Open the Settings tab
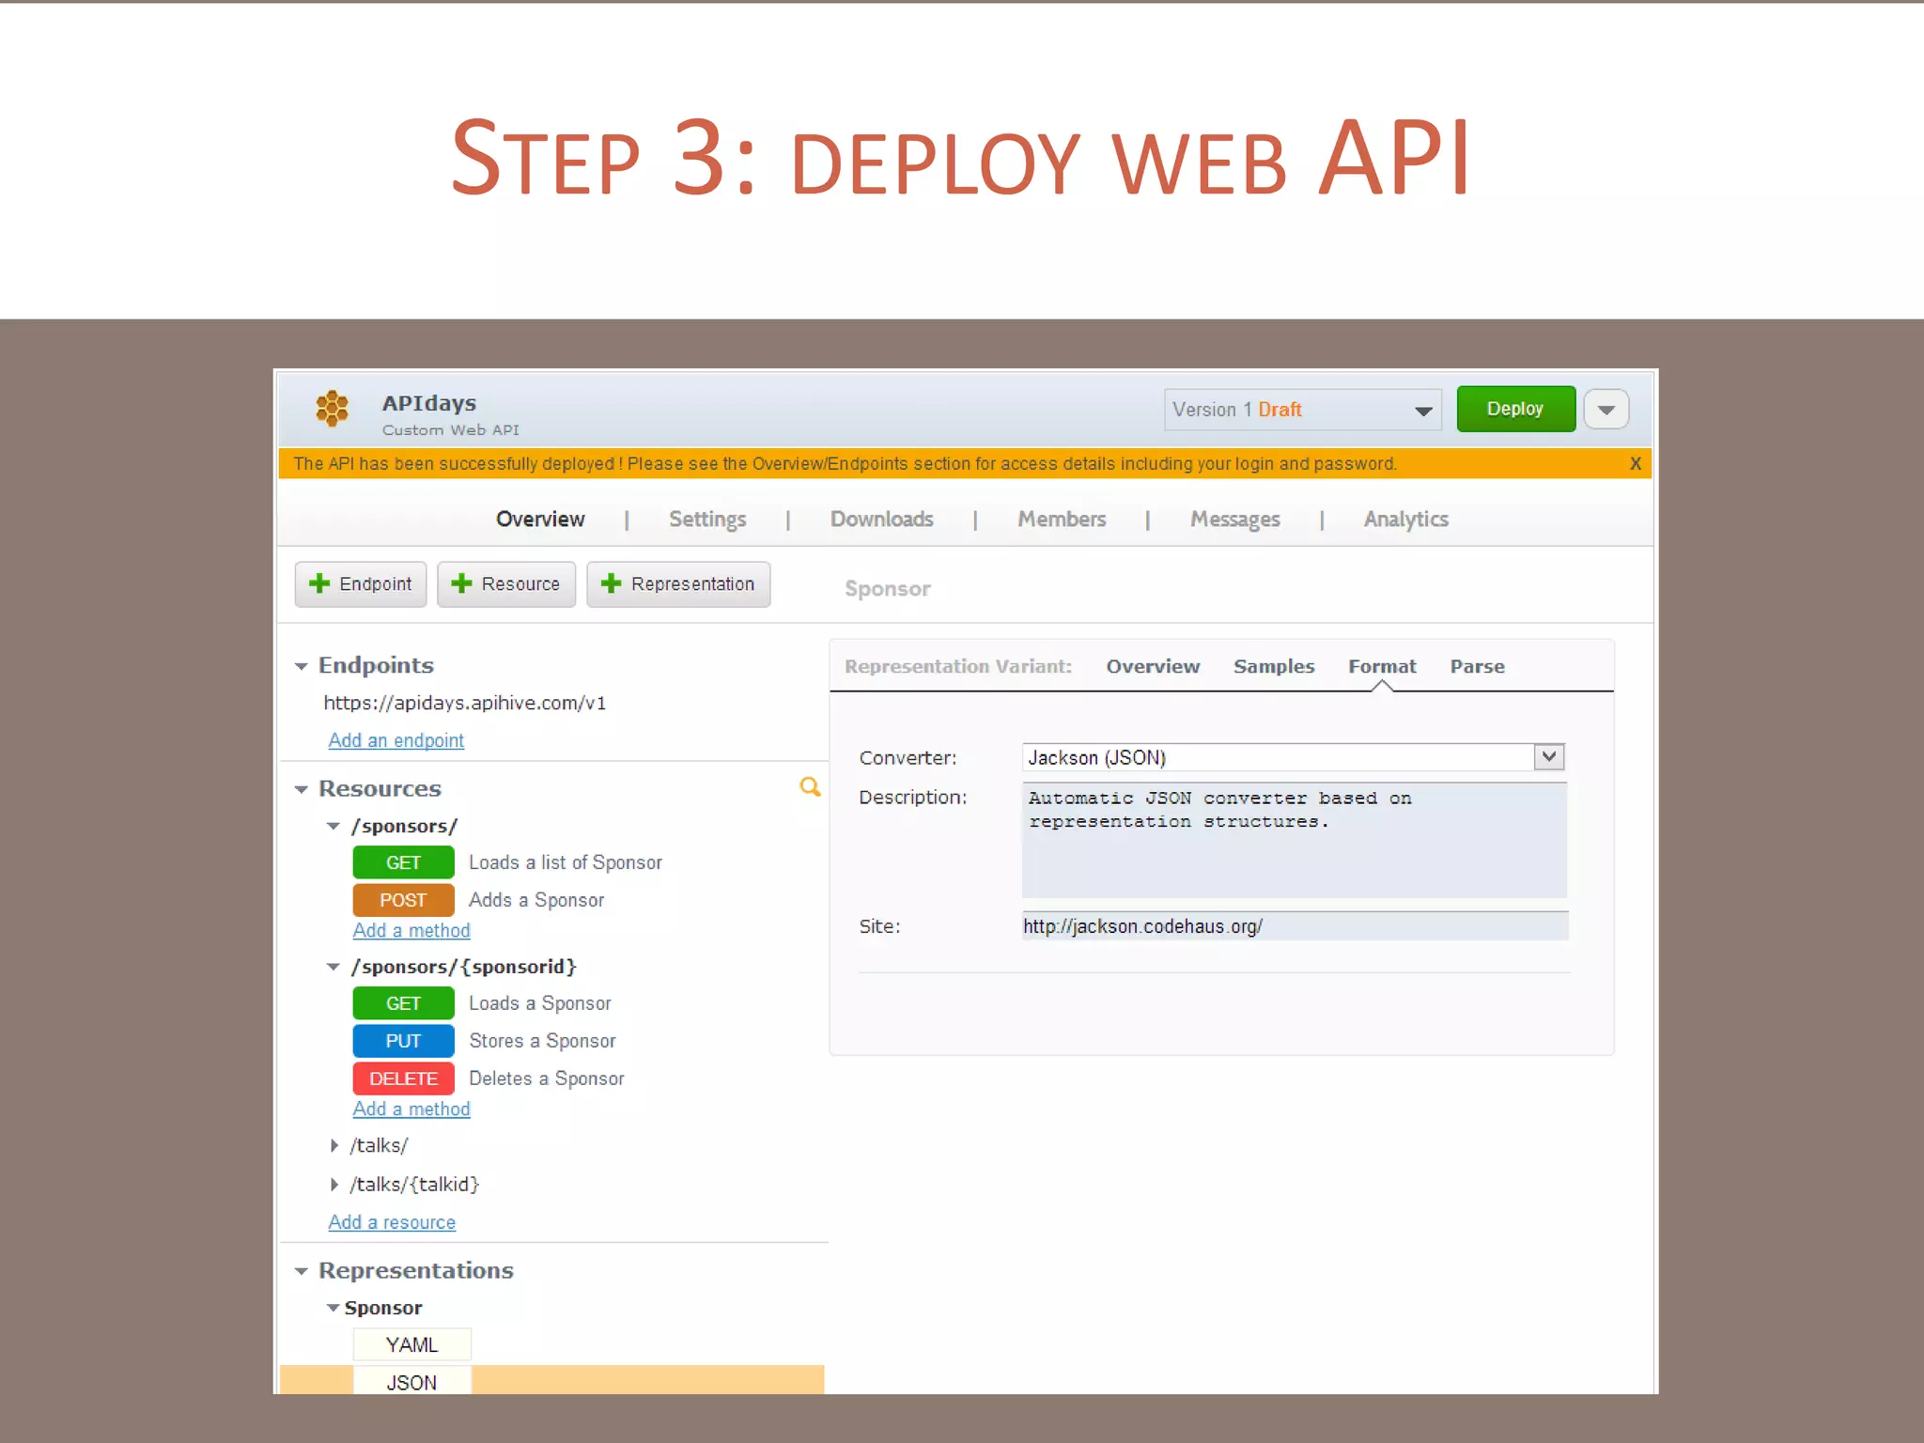 click(x=707, y=520)
